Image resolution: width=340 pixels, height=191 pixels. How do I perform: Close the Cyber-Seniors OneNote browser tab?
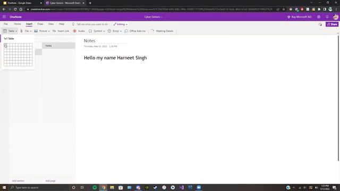click(83, 3)
